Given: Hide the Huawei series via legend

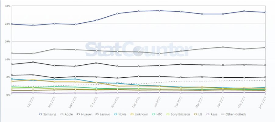Looking at the screenshot, I should [86, 114].
